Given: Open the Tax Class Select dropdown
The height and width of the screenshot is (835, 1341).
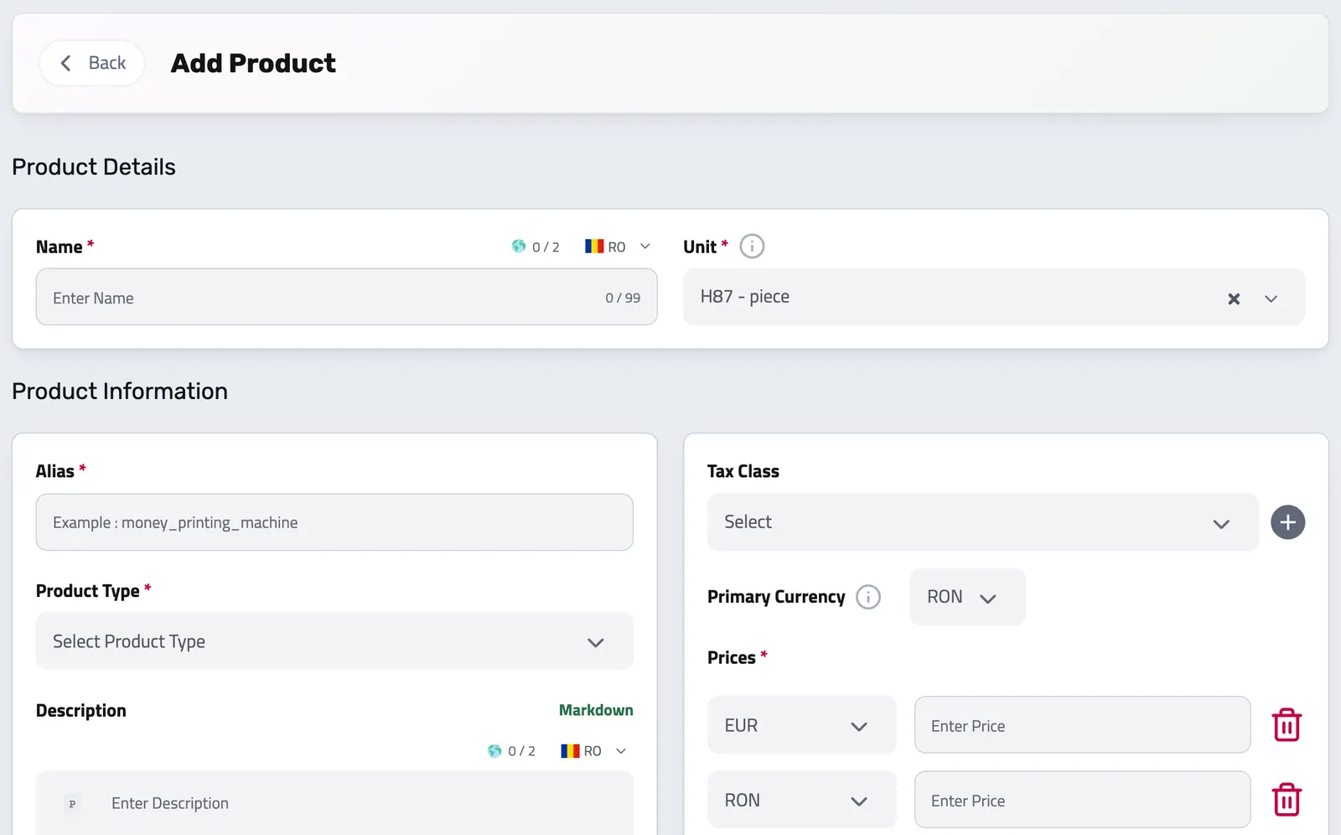Looking at the screenshot, I should coord(983,522).
